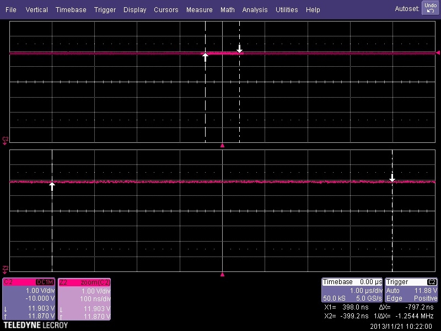Open the Utilities menu
This screenshot has width=441, height=331.
[x=287, y=9]
